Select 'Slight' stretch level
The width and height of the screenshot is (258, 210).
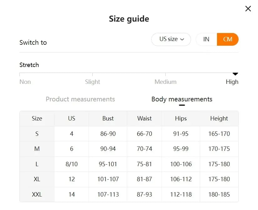pos(92,82)
